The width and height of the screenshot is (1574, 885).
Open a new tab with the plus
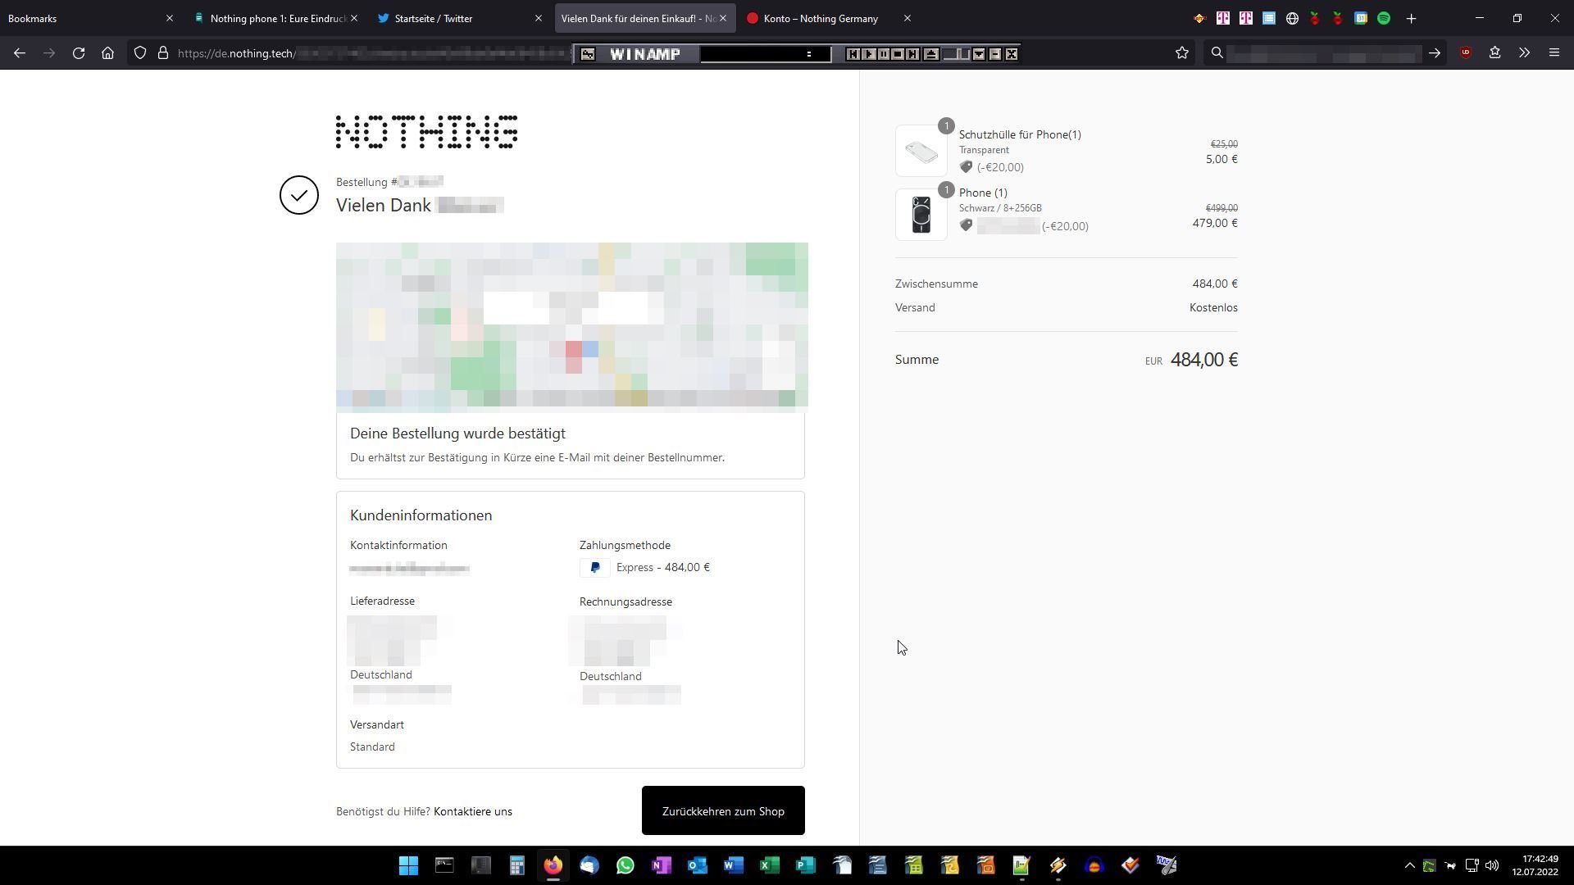tap(1411, 18)
